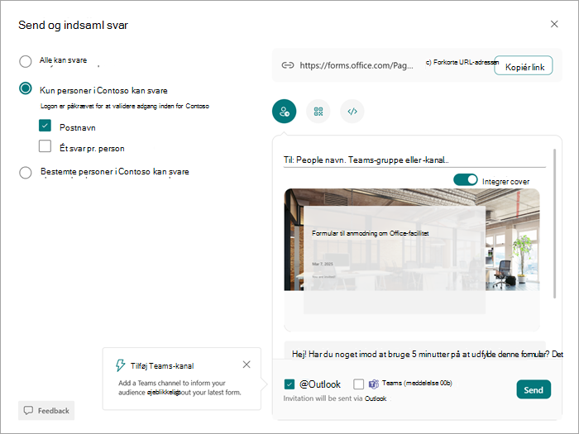Click the forms.office.com URL text

(x=356, y=65)
